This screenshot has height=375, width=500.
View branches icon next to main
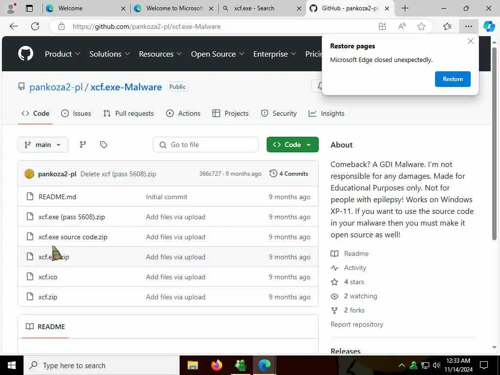click(83, 145)
